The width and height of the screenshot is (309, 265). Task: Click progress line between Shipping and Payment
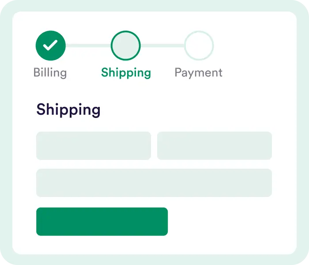(x=162, y=45)
